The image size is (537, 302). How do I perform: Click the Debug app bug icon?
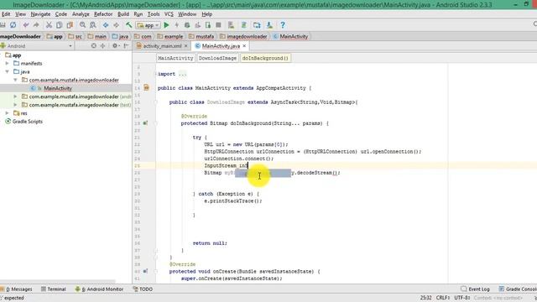(x=187, y=25)
